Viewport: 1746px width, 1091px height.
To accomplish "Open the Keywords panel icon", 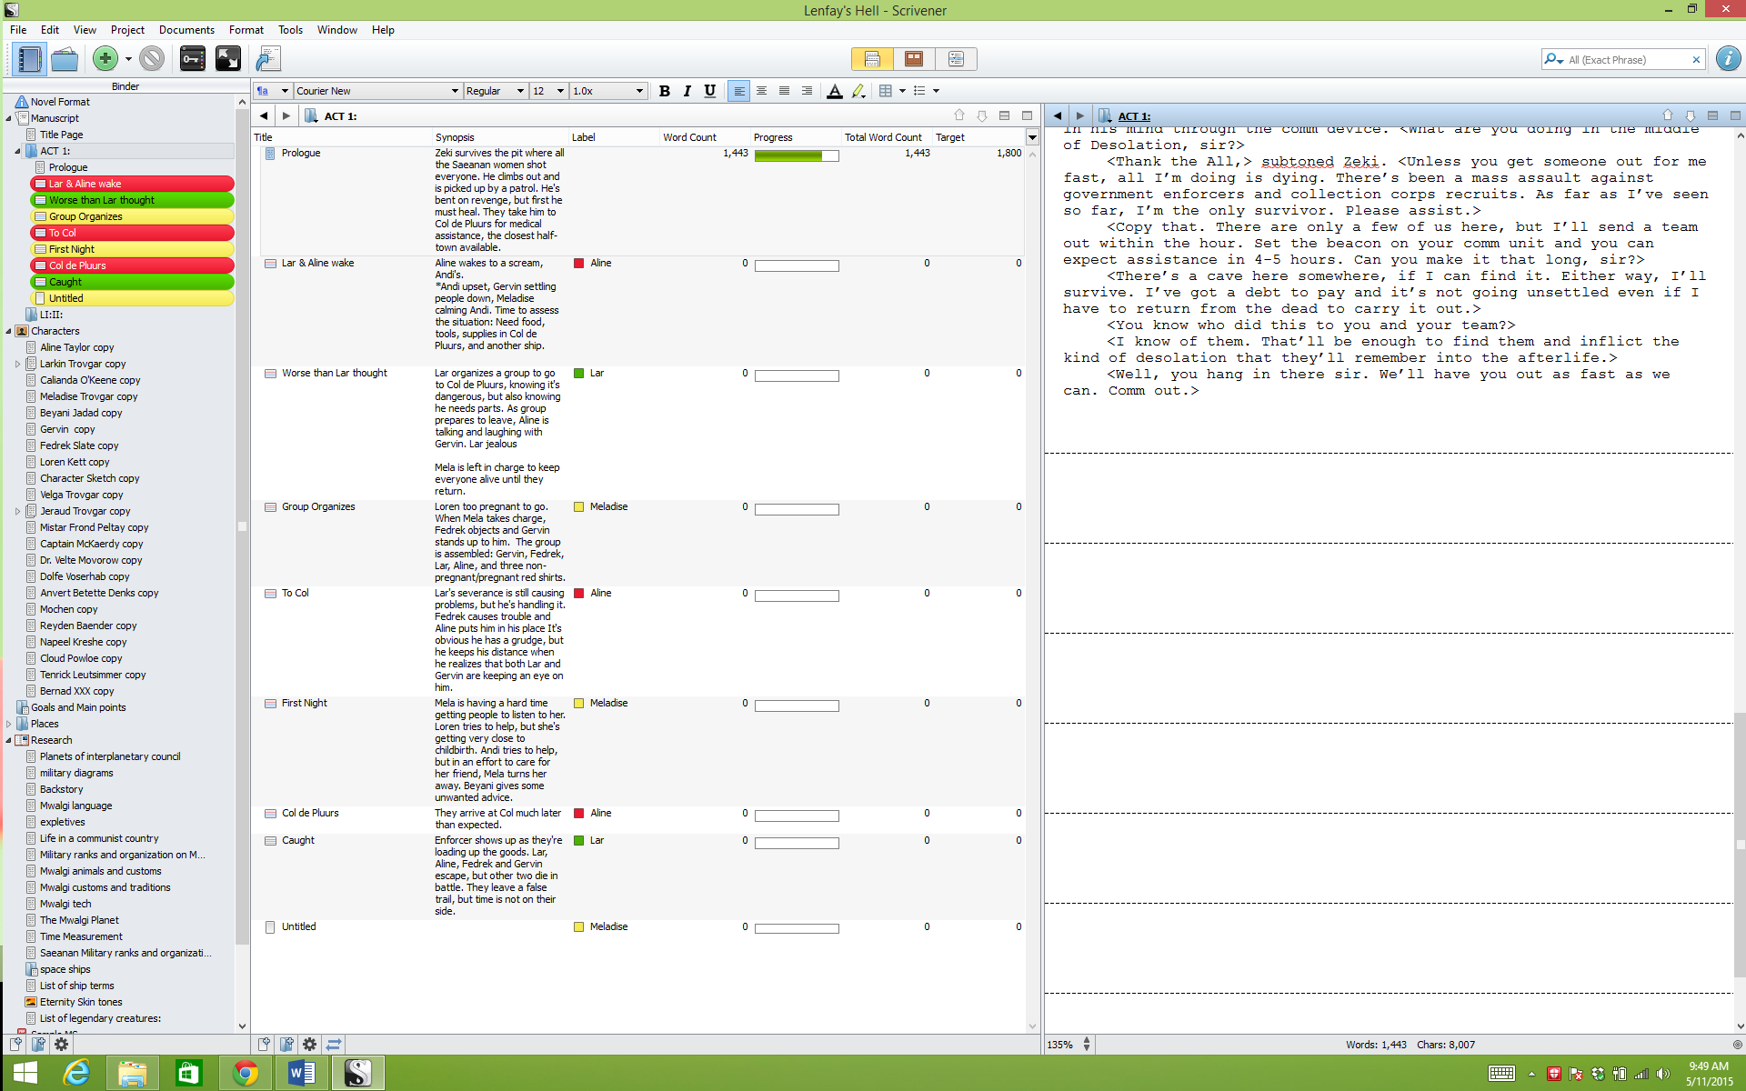I will coord(193,59).
